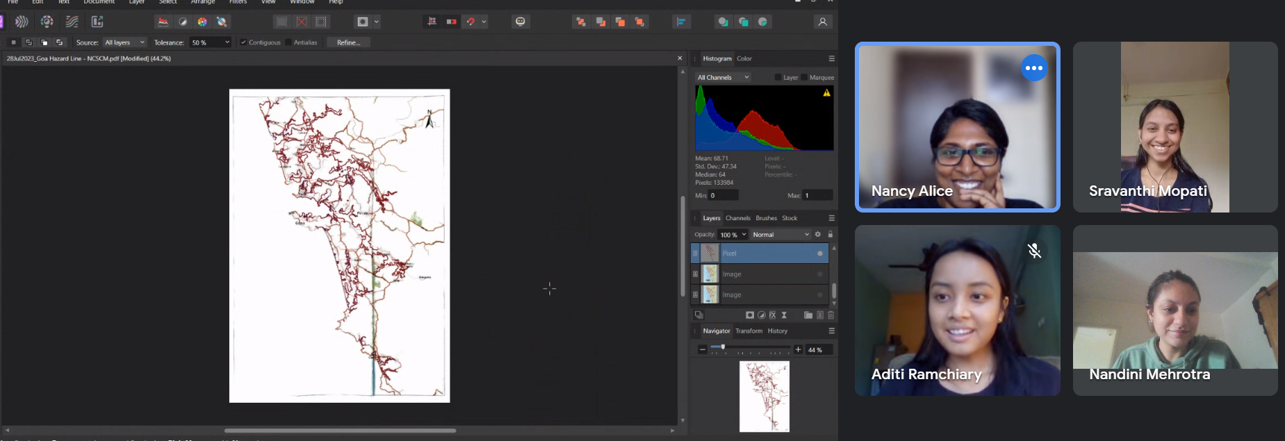The width and height of the screenshot is (1285, 441).
Task: Click the Invert Pixel Selection icon
Action: 321,22
